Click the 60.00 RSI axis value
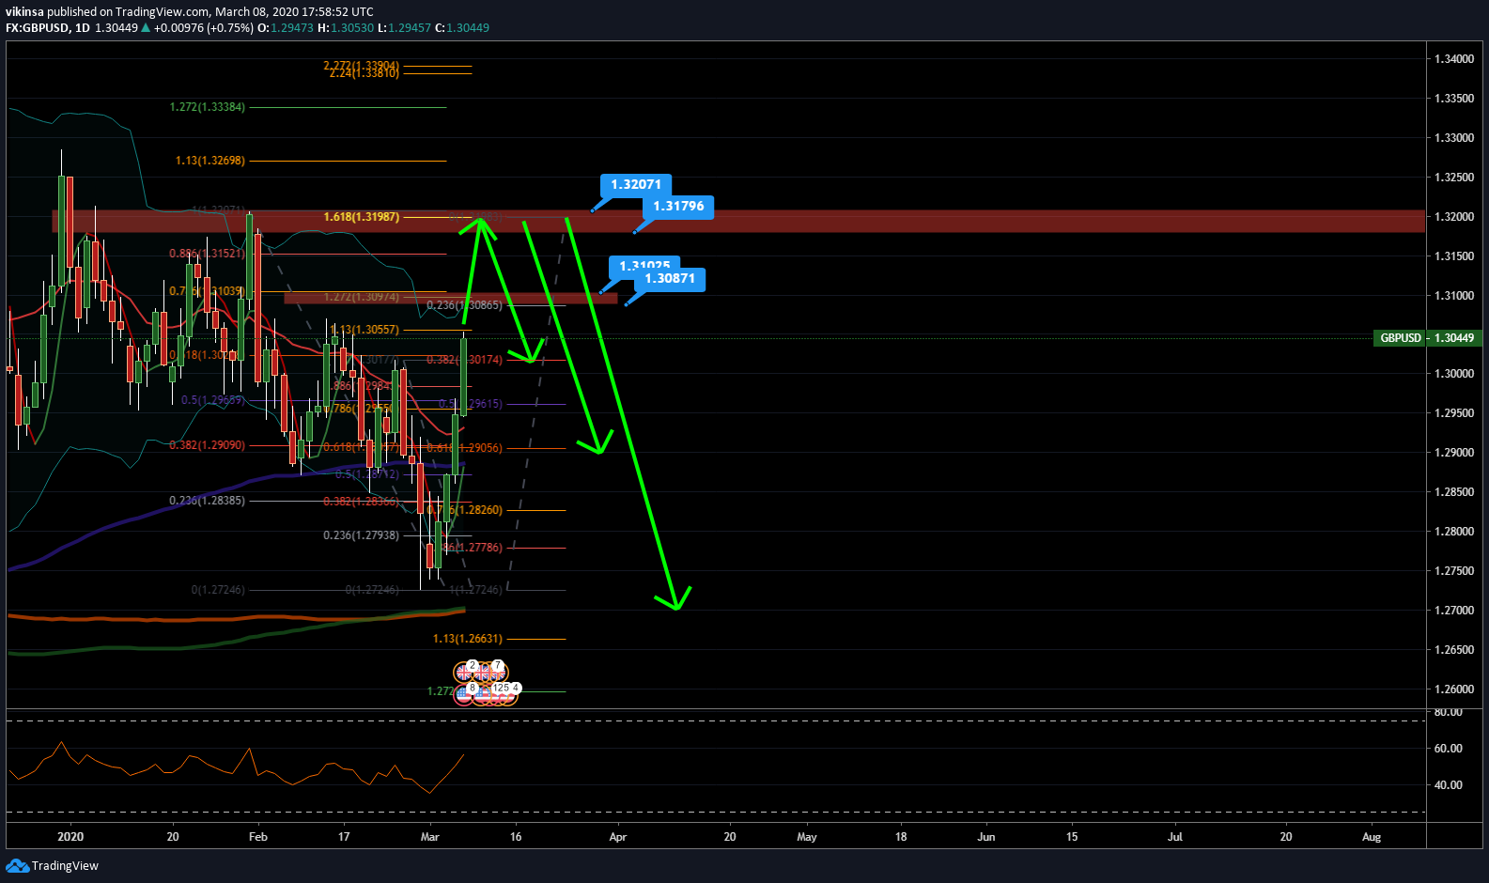Image resolution: width=1489 pixels, height=883 pixels. coord(1449,749)
